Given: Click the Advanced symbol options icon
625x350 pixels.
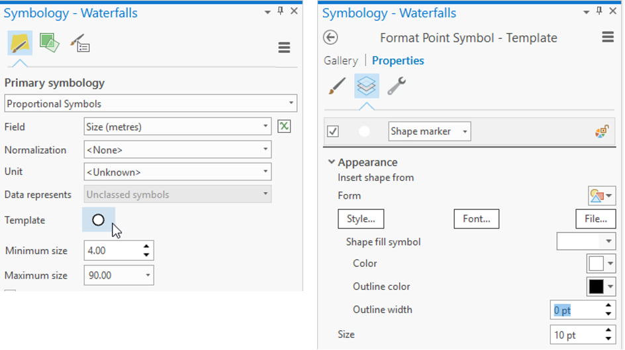Looking at the screenshot, I should tap(79, 44).
